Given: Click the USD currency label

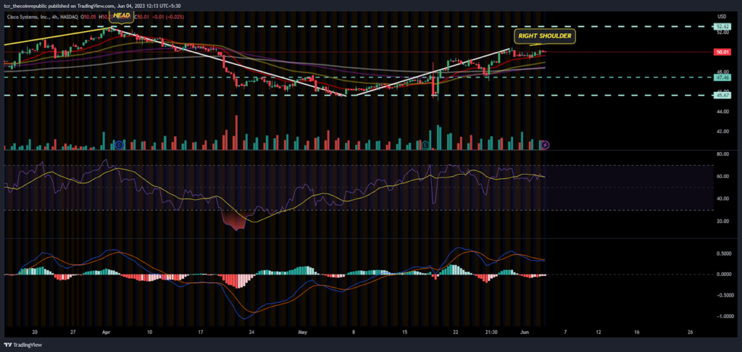Looking at the screenshot, I should tap(721, 17).
